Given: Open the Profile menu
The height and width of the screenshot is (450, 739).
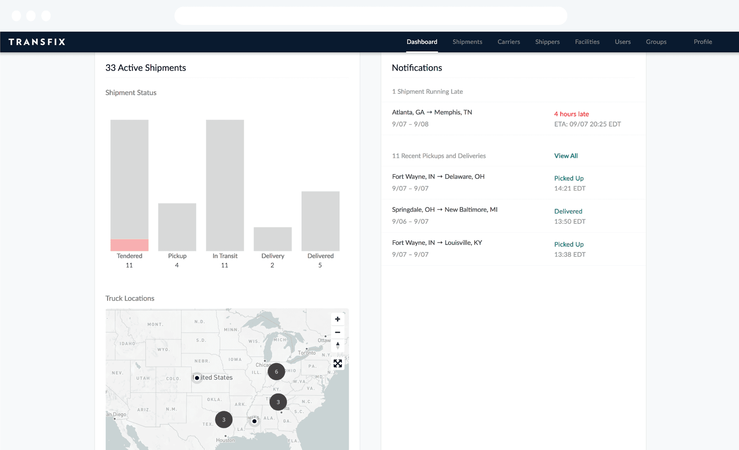Looking at the screenshot, I should (703, 42).
